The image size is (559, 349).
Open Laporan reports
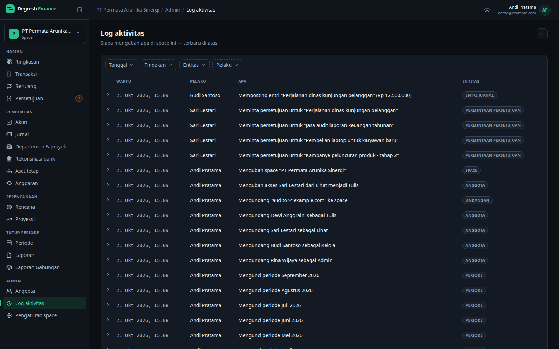44,255
